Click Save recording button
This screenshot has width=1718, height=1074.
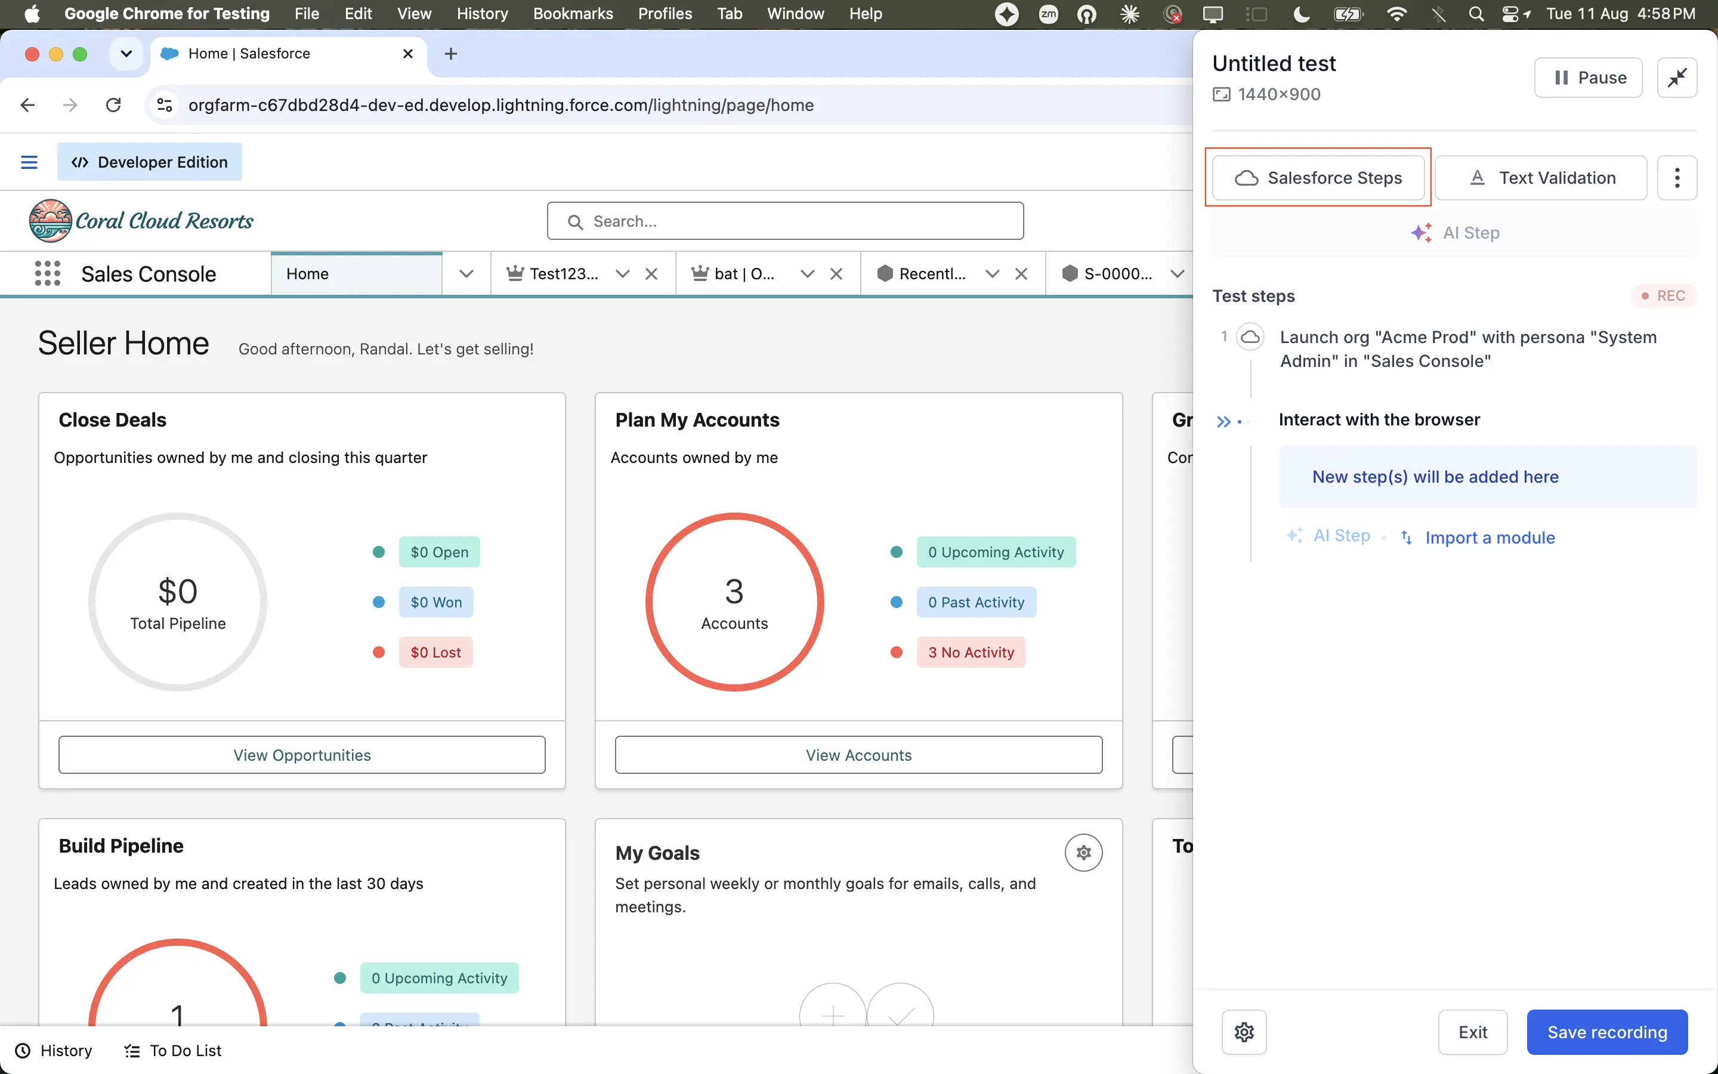pyautogui.click(x=1607, y=1032)
